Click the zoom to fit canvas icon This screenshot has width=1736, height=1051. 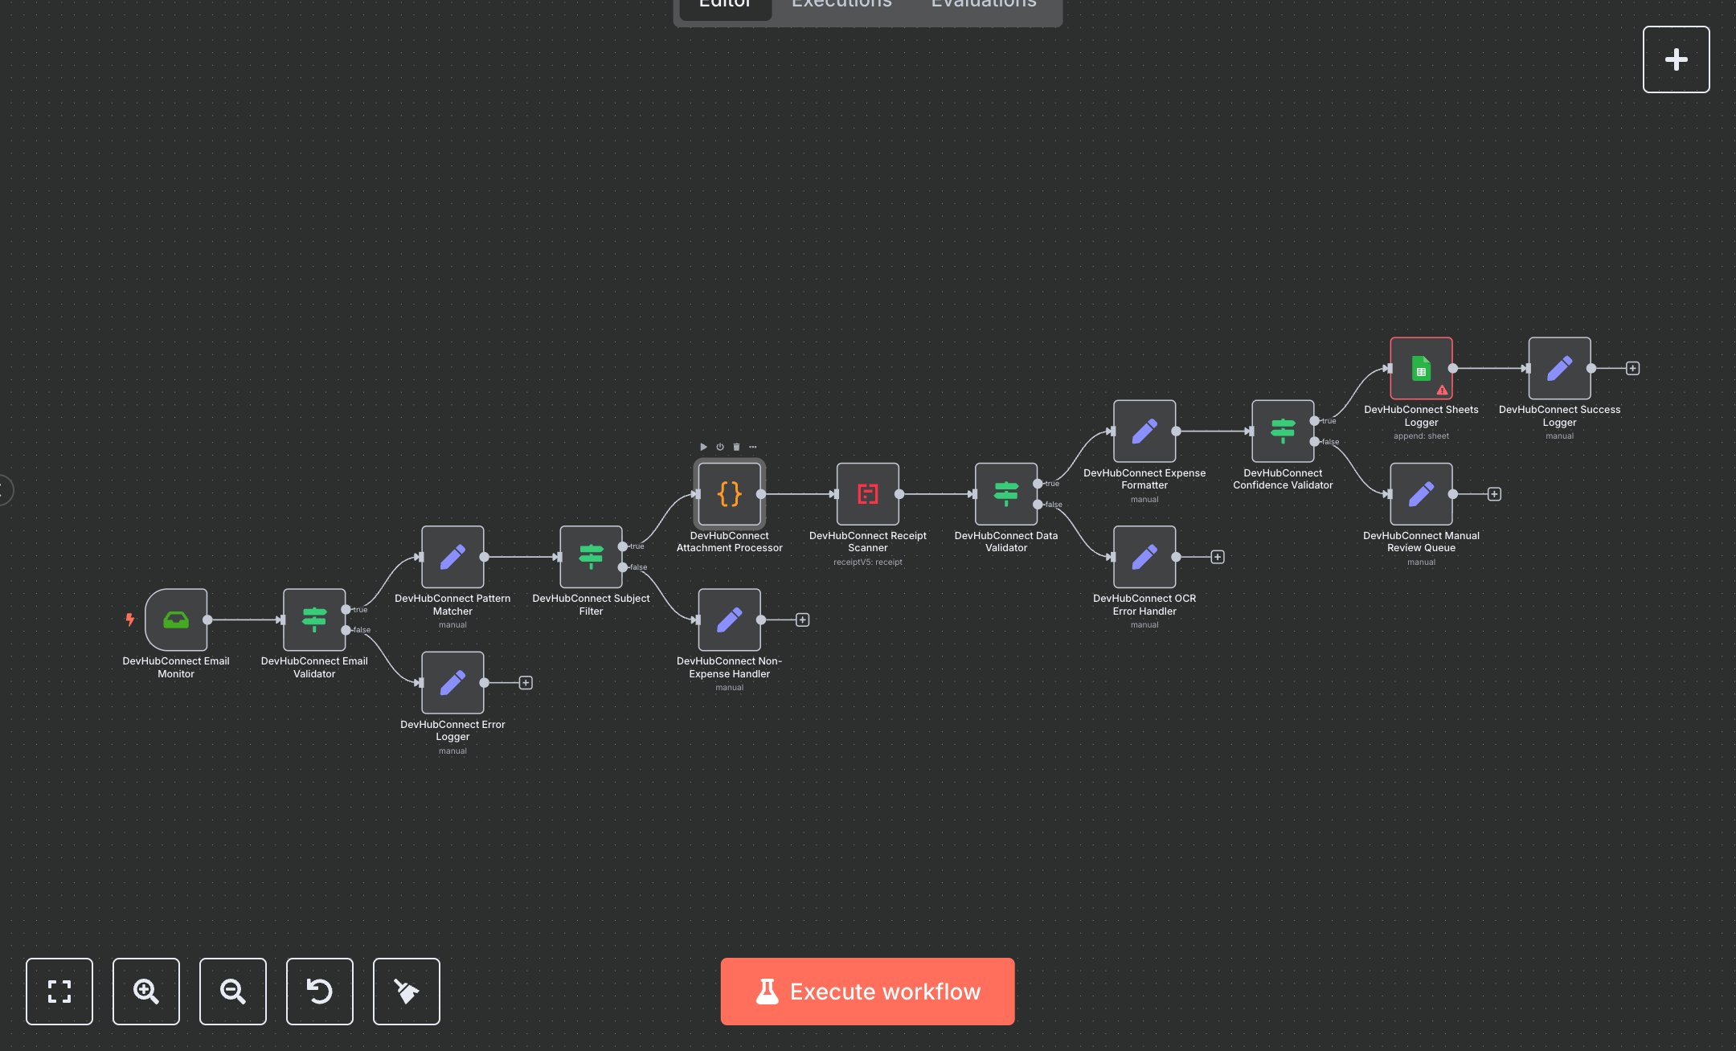coord(59,991)
